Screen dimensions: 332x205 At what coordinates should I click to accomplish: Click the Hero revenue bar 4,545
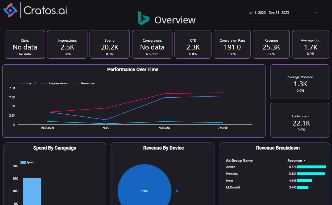coord(304,181)
